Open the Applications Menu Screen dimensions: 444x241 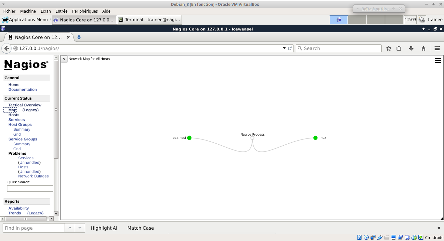coord(25,20)
